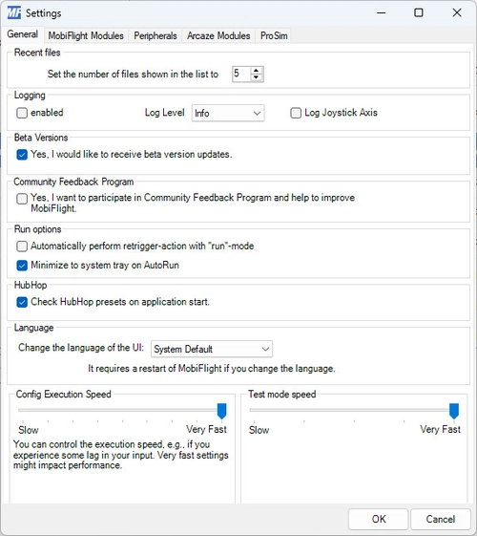Check the Log Joystick Axis option
The height and width of the screenshot is (536, 477).
296,113
